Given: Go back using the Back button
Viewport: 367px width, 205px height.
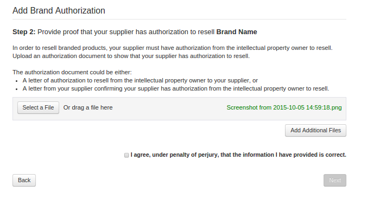Looking at the screenshot, I should click(24, 180).
